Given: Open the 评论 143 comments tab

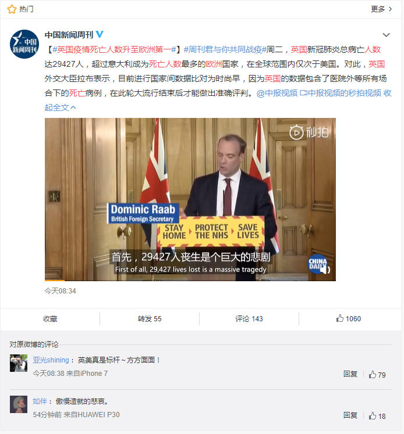Looking at the screenshot, I should (x=249, y=319).
